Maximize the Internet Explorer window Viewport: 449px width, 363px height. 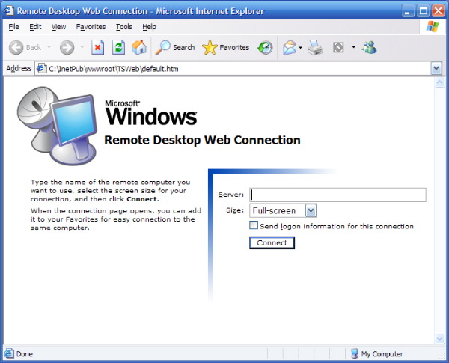(423, 11)
